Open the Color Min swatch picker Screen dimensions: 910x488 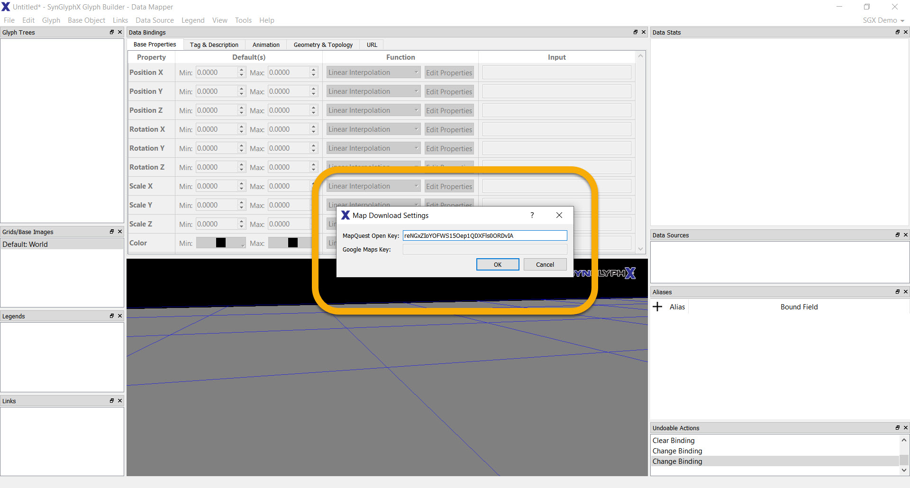(221, 243)
